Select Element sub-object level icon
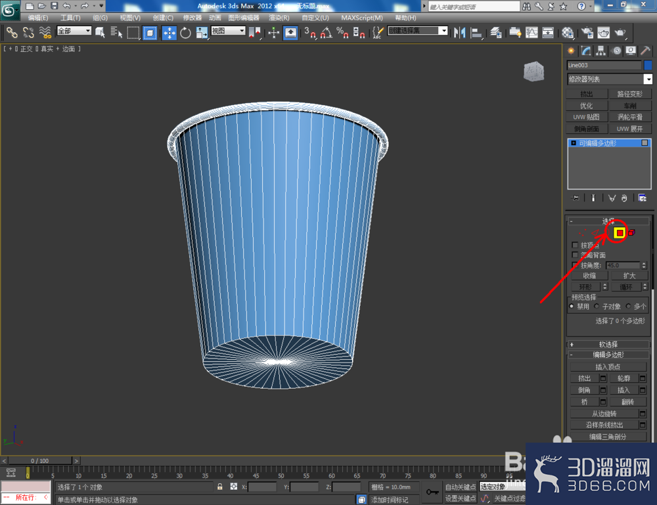Screen dimensions: 657x505 [x=631, y=232]
